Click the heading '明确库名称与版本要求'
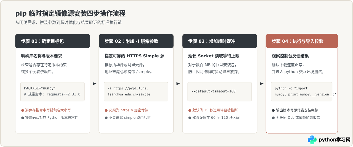 tap(42, 56)
